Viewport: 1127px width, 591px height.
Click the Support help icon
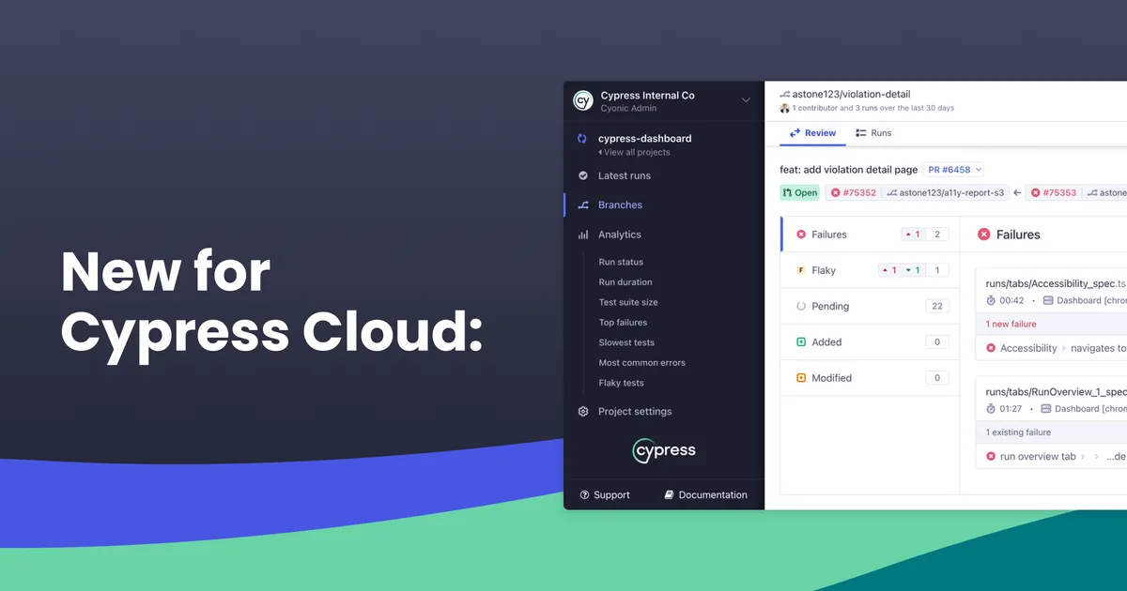584,495
